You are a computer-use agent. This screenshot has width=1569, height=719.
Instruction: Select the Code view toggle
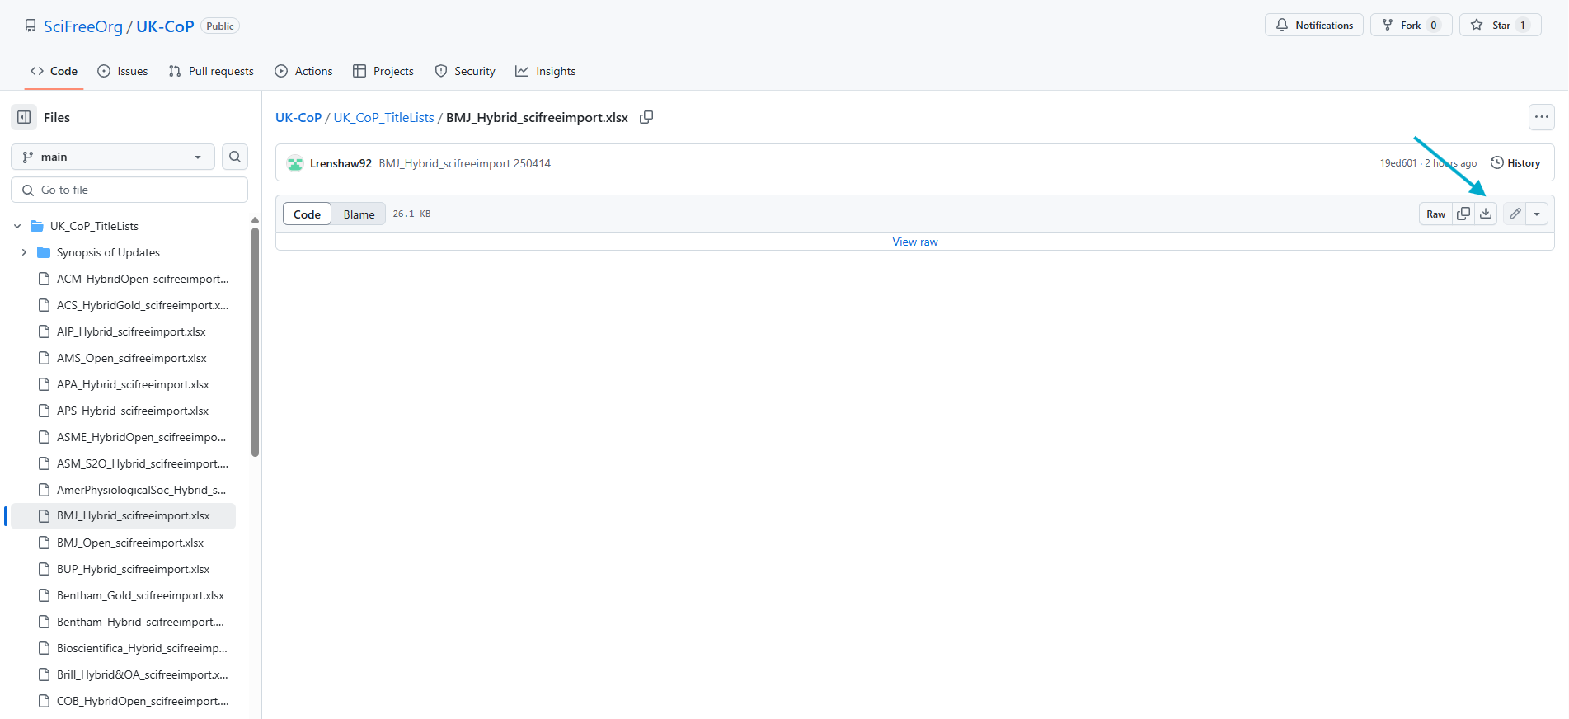coord(307,214)
